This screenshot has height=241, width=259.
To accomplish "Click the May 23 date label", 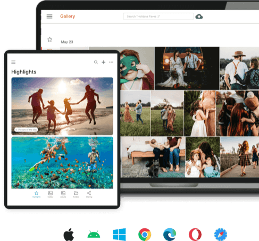I will 67,42.
